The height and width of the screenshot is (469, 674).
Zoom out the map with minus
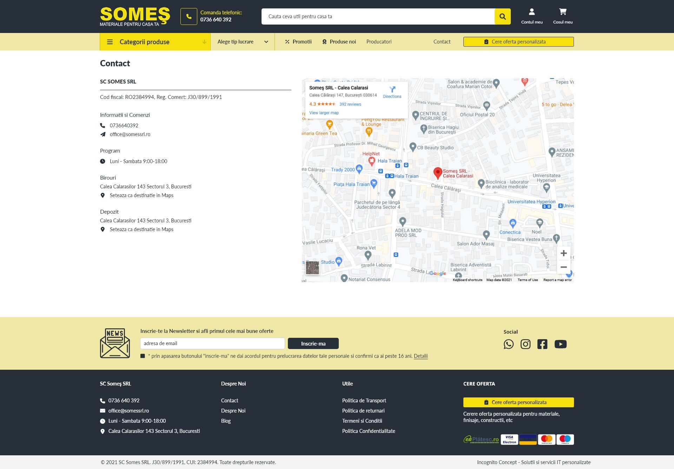(x=563, y=267)
